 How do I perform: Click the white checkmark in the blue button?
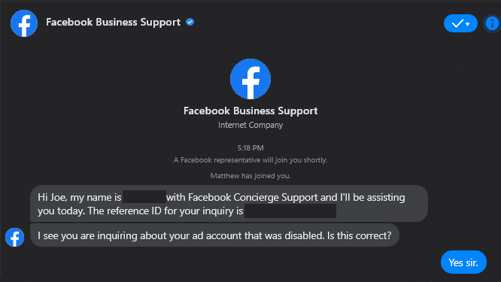coord(457,23)
